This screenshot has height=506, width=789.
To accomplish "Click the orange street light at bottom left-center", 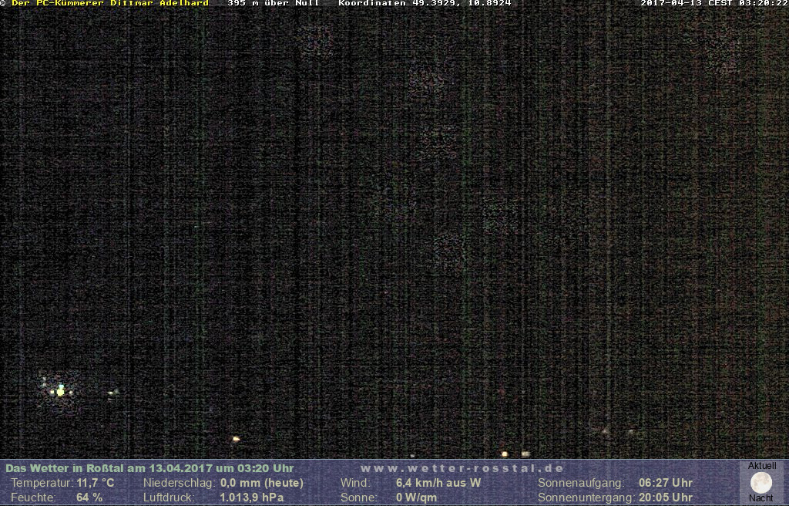I will click(236, 439).
